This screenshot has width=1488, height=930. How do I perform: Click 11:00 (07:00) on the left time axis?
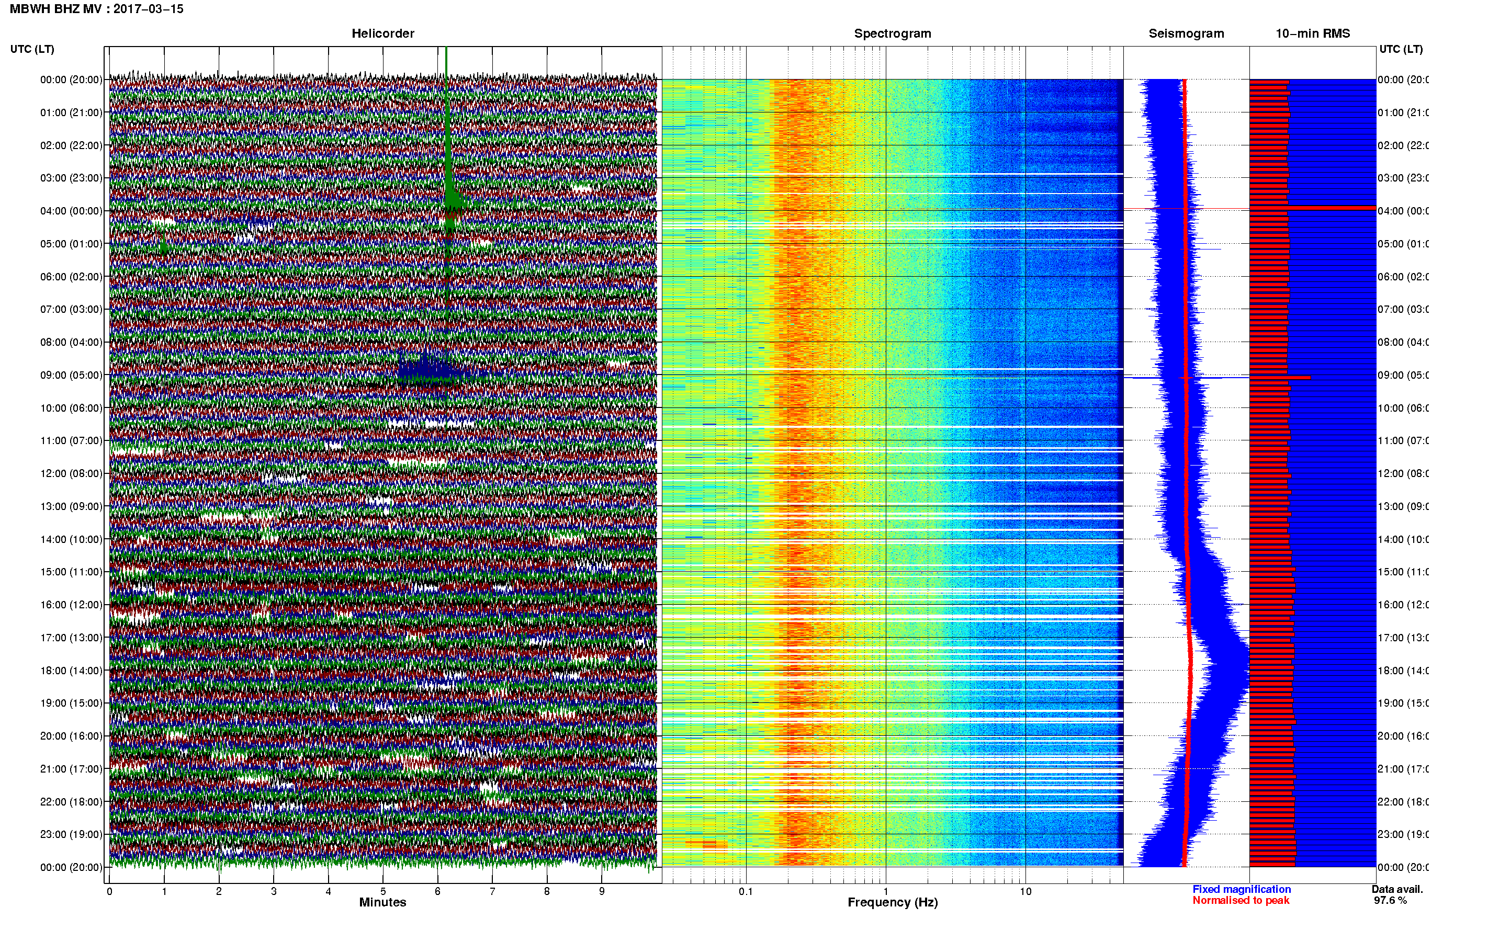point(71,440)
